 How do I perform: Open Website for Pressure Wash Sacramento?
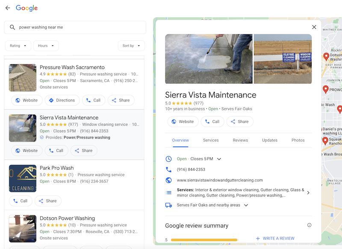pos(27,100)
